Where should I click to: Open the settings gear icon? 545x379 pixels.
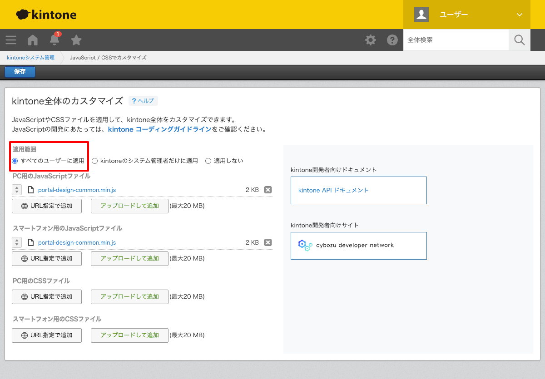coord(371,40)
